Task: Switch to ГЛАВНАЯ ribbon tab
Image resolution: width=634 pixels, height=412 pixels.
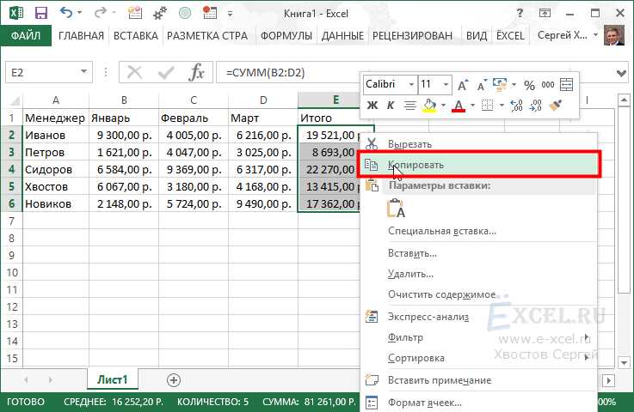Action: [x=81, y=36]
